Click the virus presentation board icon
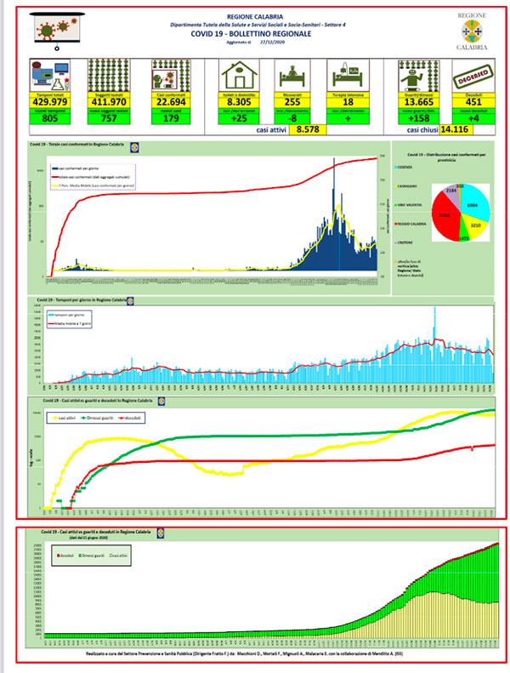Screen dimensions: 510x673 point(56,31)
